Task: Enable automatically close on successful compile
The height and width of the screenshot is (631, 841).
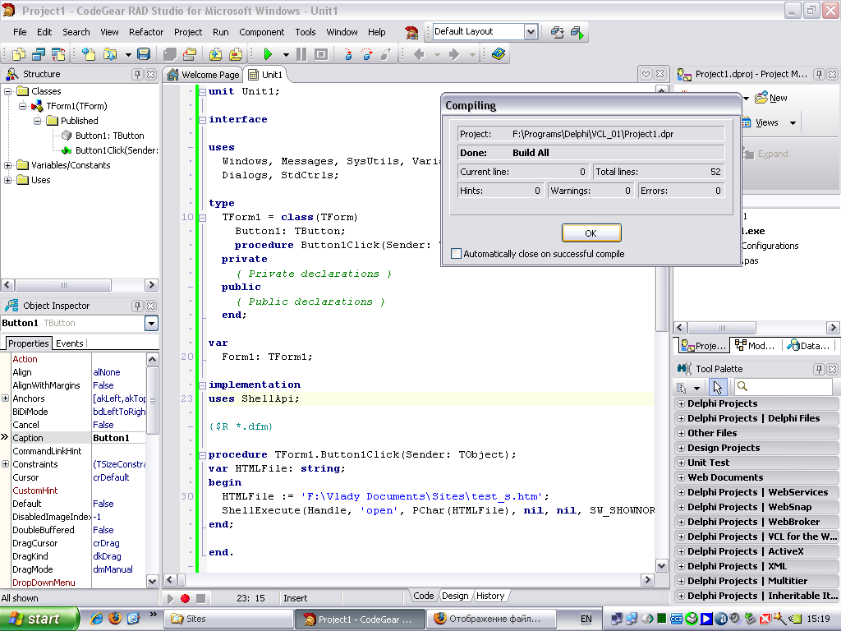Action: pyautogui.click(x=457, y=254)
